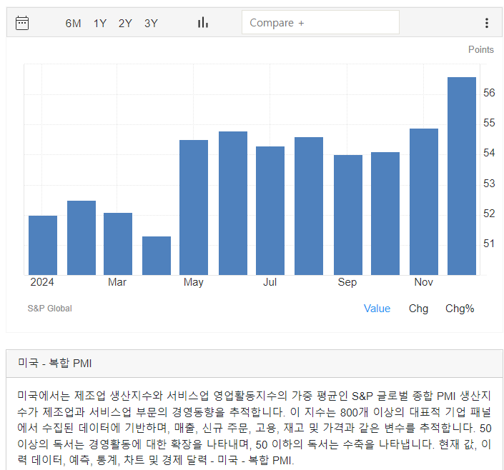The height and width of the screenshot is (470, 504).
Task: Open the three-dot chart options menu
Action: [x=487, y=23]
